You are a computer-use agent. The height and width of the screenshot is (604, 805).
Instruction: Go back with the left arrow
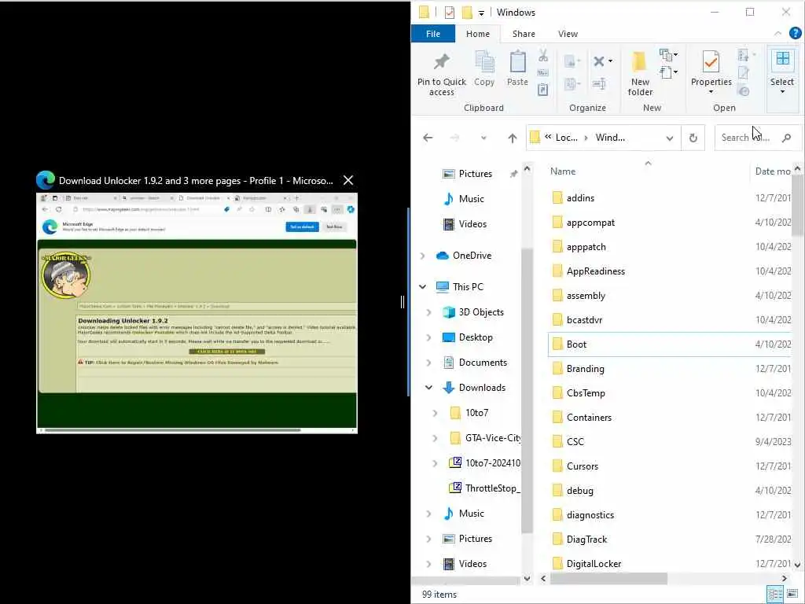[x=428, y=138]
